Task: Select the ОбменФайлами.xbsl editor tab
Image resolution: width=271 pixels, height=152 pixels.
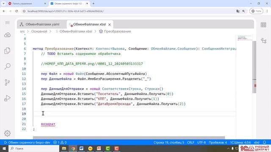Action: pyautogui.click(x=89, y=24)
